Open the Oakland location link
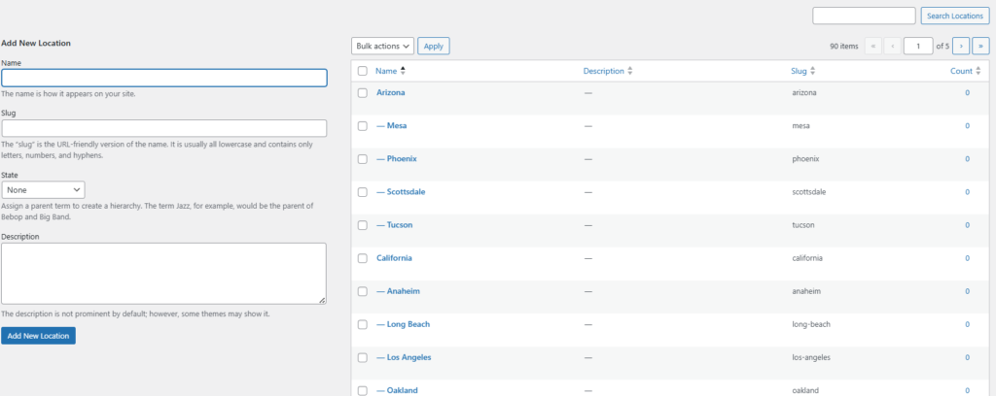 (x=397, y=390)
